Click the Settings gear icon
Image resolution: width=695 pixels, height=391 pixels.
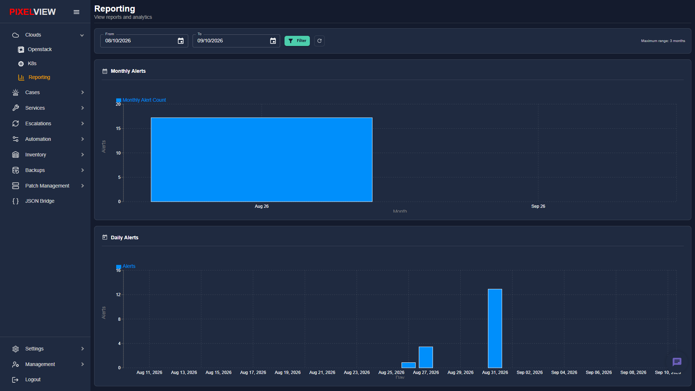coord(16,349)
